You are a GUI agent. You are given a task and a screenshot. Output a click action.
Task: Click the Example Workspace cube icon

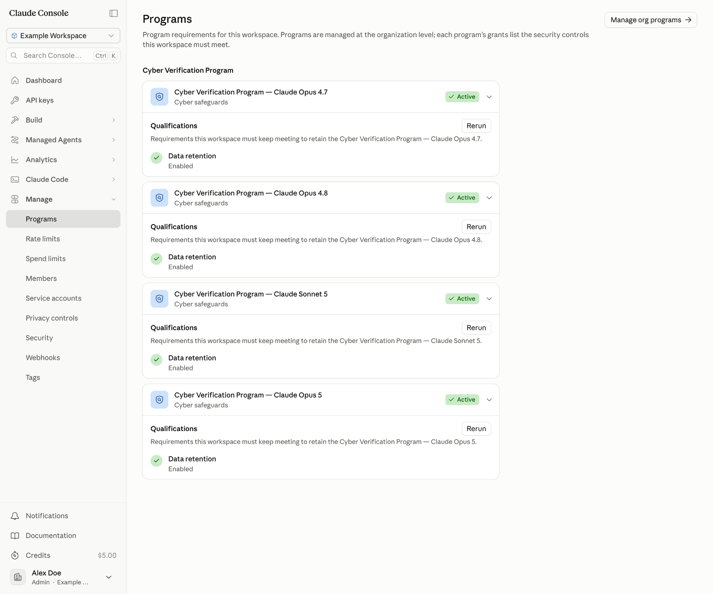[x=15, y=36]
